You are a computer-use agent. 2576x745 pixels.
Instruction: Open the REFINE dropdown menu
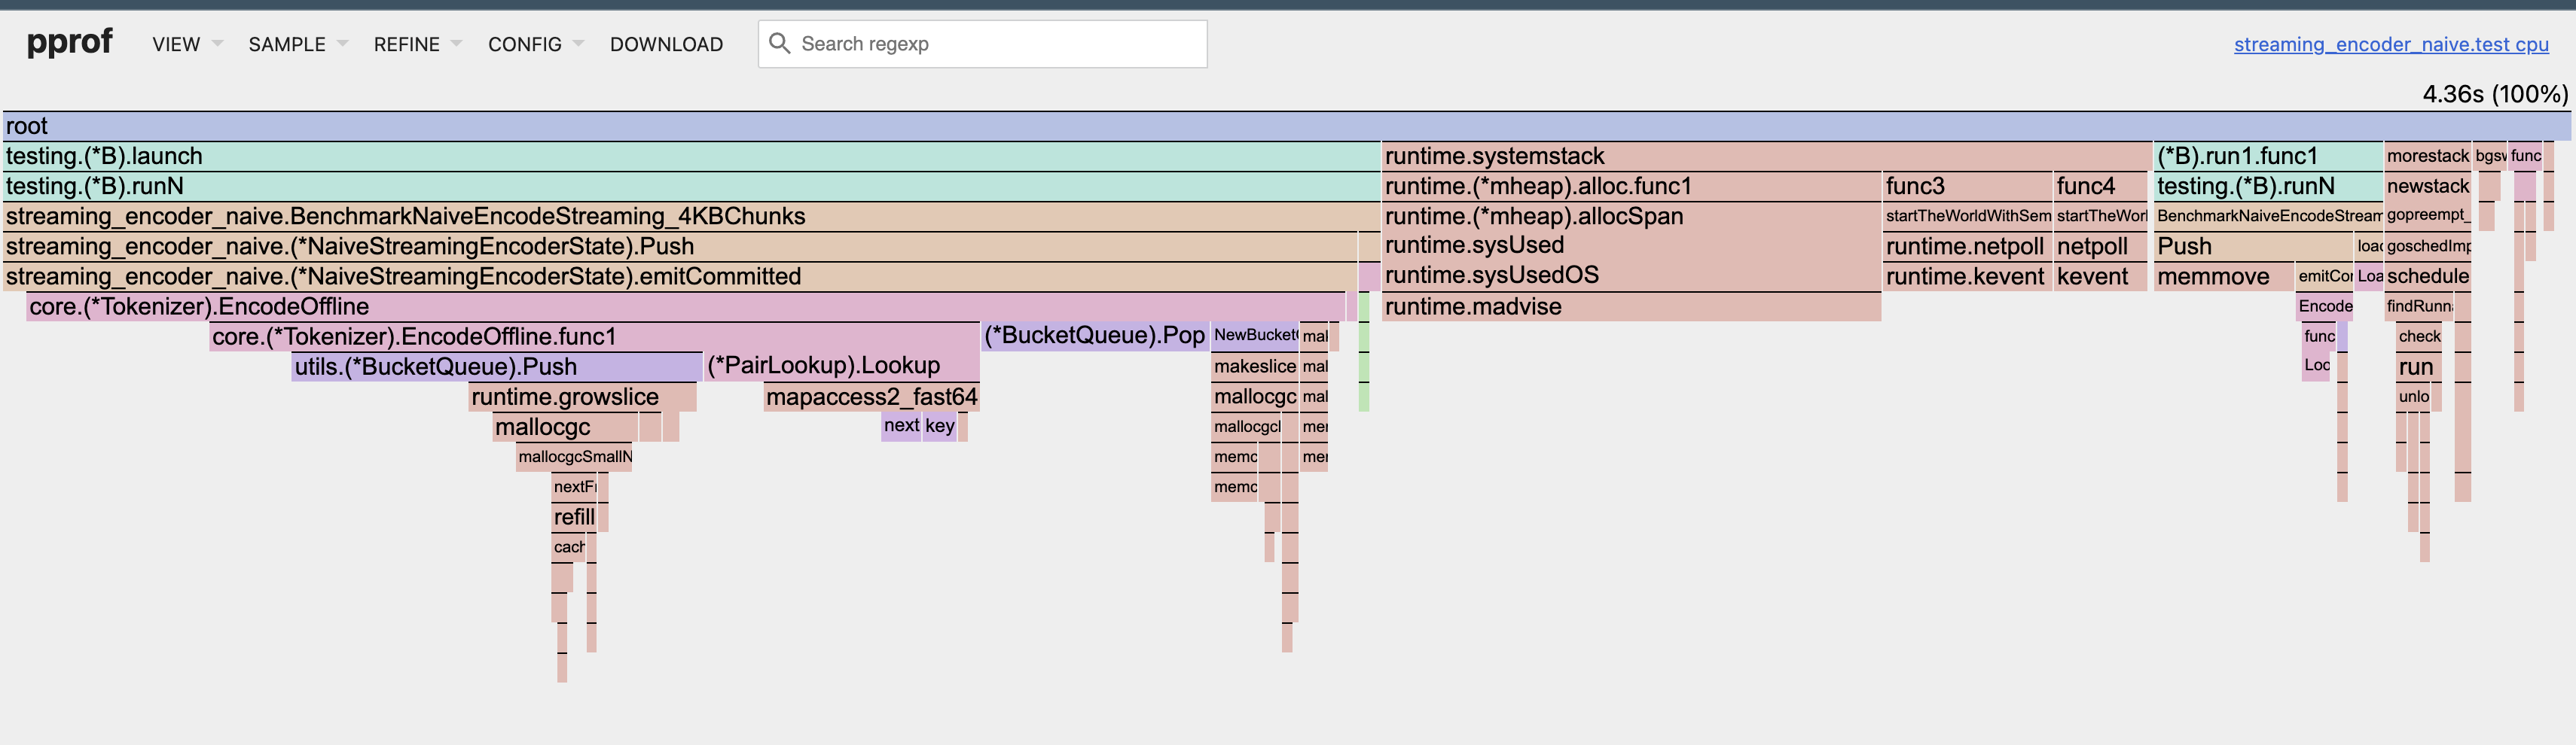[408, 44]
